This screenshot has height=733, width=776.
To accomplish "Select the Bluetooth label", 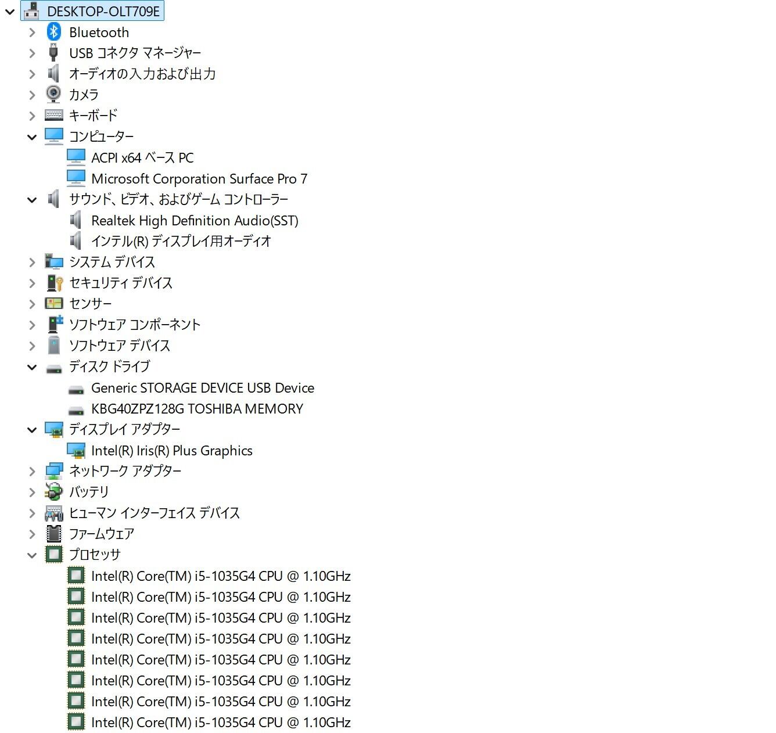I will pyautogui.click(x=99, y=32).
